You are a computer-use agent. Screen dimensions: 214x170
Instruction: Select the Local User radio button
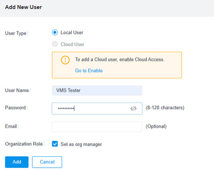point(55,32)
